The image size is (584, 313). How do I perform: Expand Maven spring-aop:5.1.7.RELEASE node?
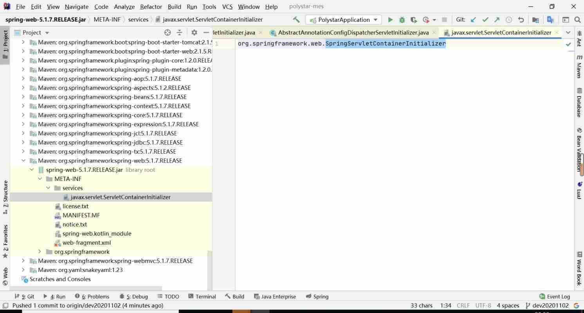[23, 79]
